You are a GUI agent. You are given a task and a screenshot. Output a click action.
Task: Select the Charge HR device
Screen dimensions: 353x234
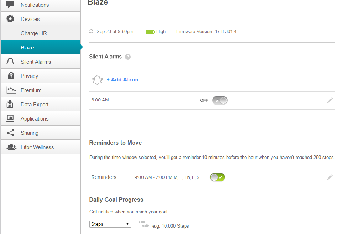[x=41, y=33]
